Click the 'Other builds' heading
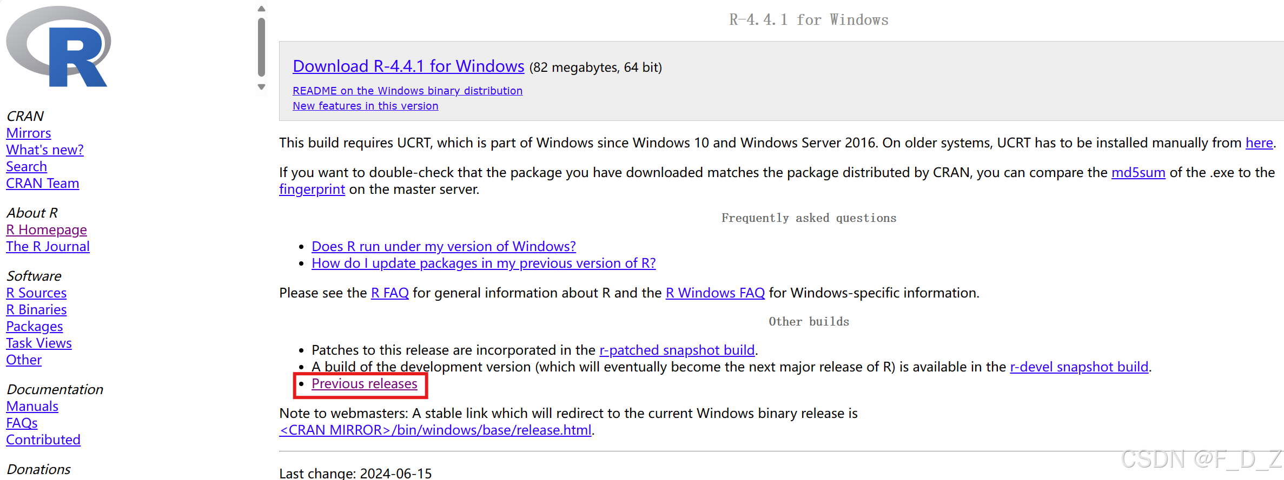Image resolution: width=1284 pixels, height=480 pixels. 809,321
